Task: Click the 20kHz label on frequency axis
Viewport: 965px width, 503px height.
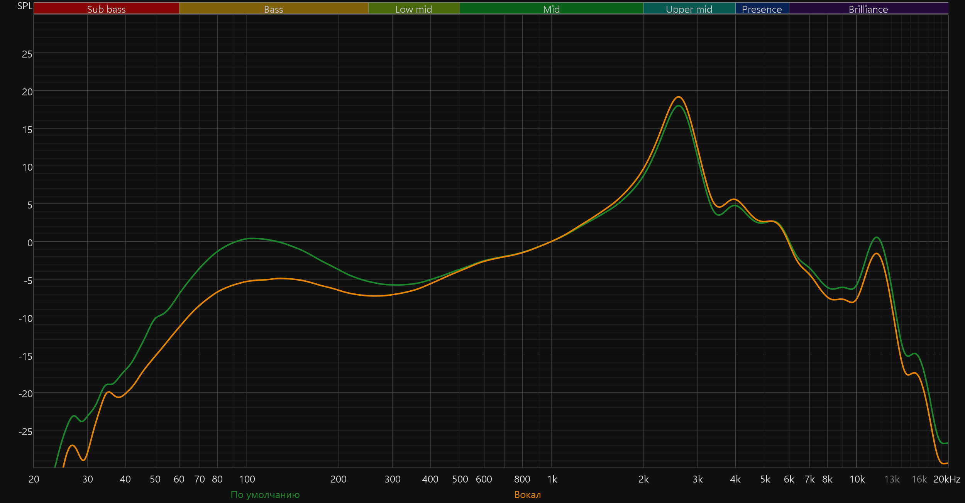Action: point(946,479)
